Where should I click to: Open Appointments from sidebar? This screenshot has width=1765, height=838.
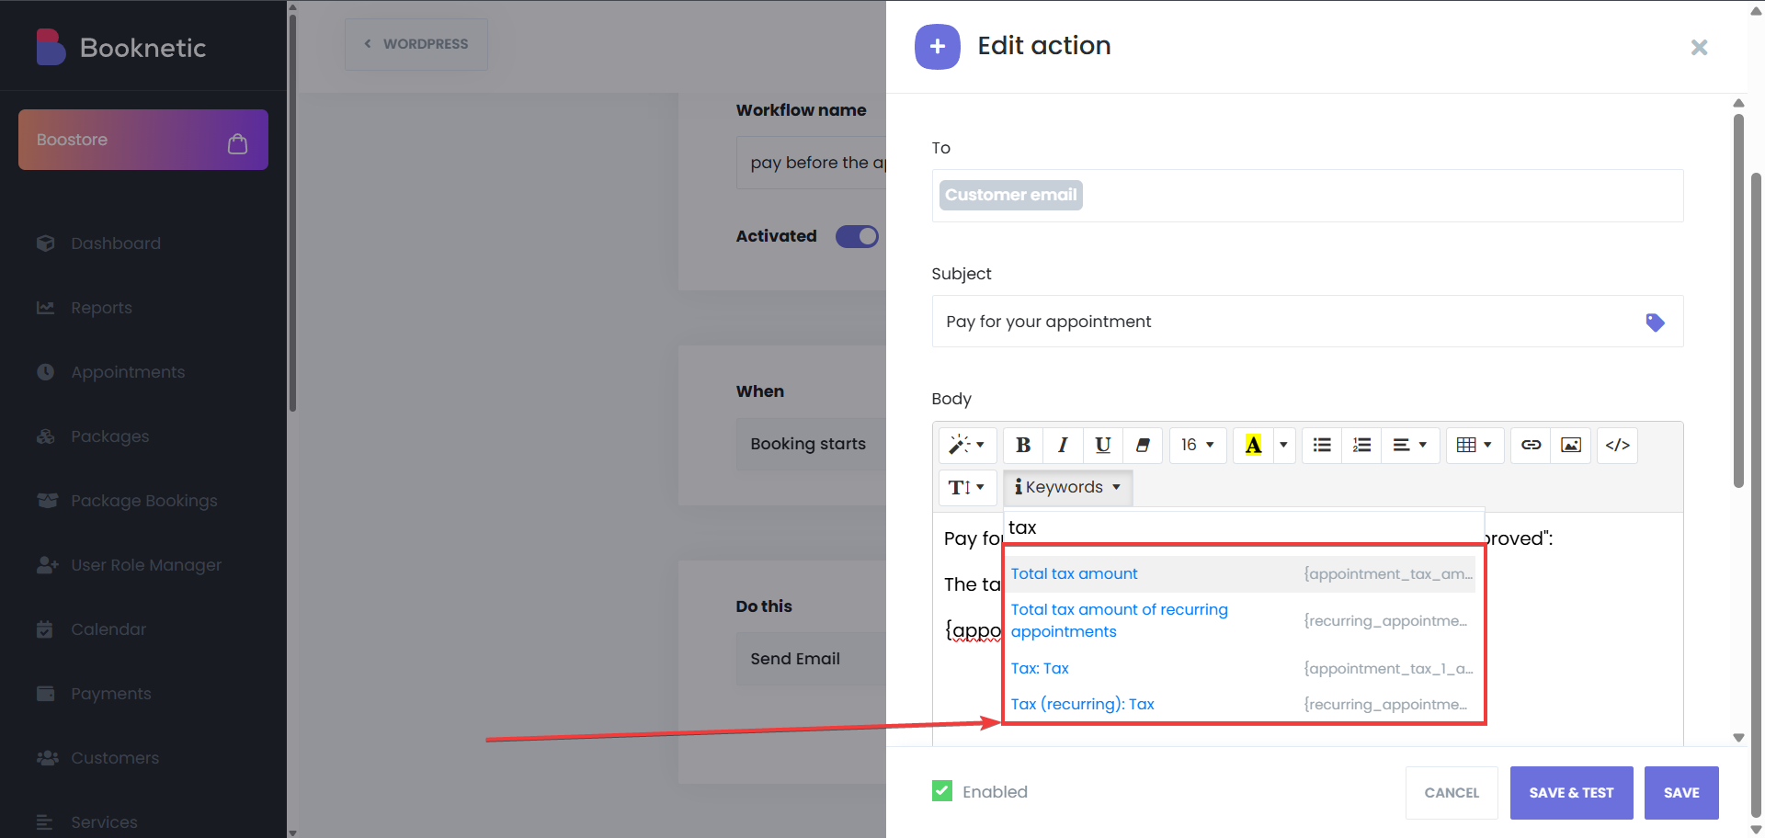pos(128,372)
